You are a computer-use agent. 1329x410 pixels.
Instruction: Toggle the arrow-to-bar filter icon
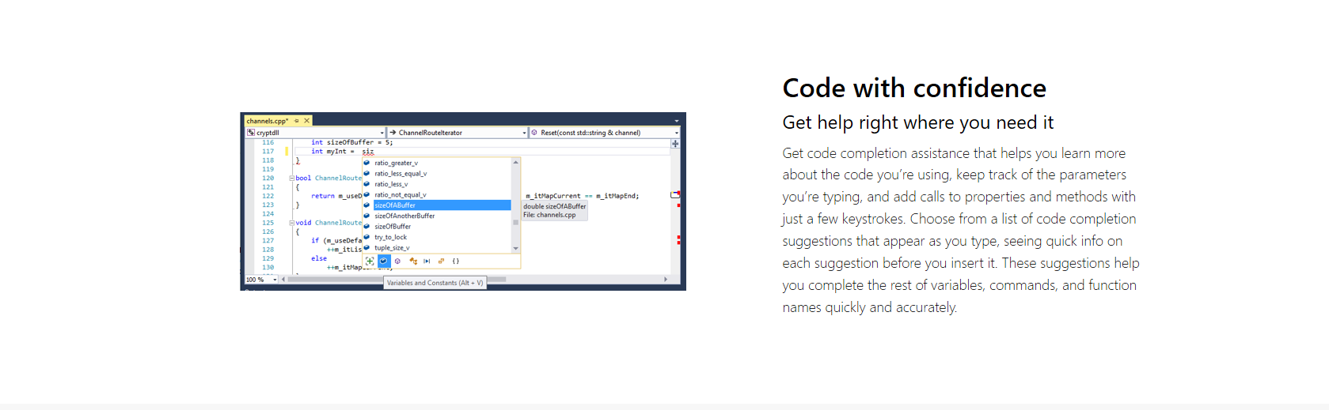[427, 261]
